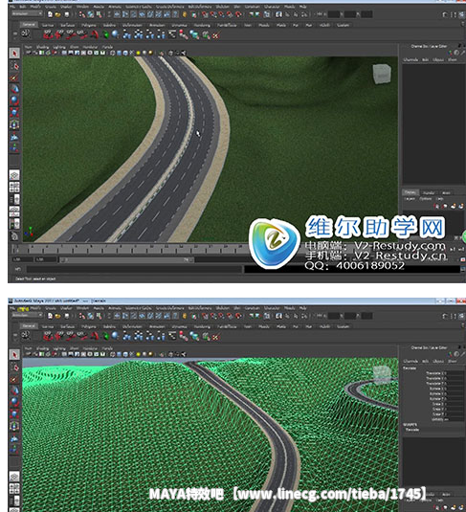Switch to Anim tab in upper Layer Editor

tap(446, 192)
